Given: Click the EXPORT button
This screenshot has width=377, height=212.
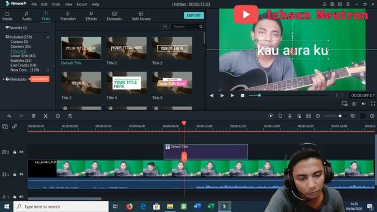Looking at the screenshot, I should 194,15.
